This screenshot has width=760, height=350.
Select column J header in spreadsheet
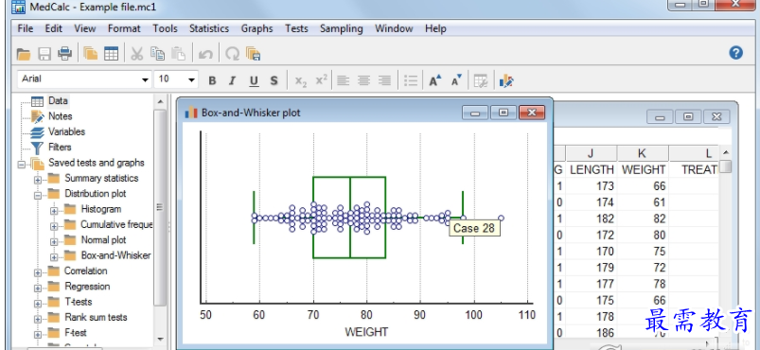coord(591,153)
